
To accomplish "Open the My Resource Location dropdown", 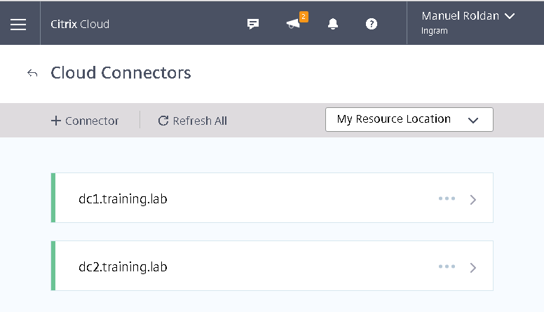I will (409, 119).
